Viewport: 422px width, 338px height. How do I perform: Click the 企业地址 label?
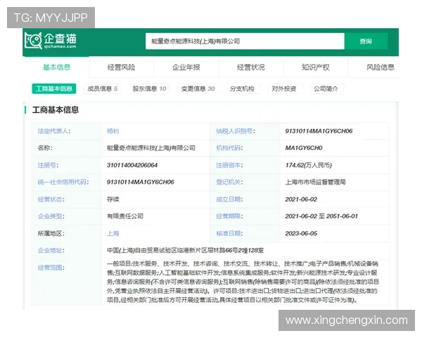coord(51,251)
